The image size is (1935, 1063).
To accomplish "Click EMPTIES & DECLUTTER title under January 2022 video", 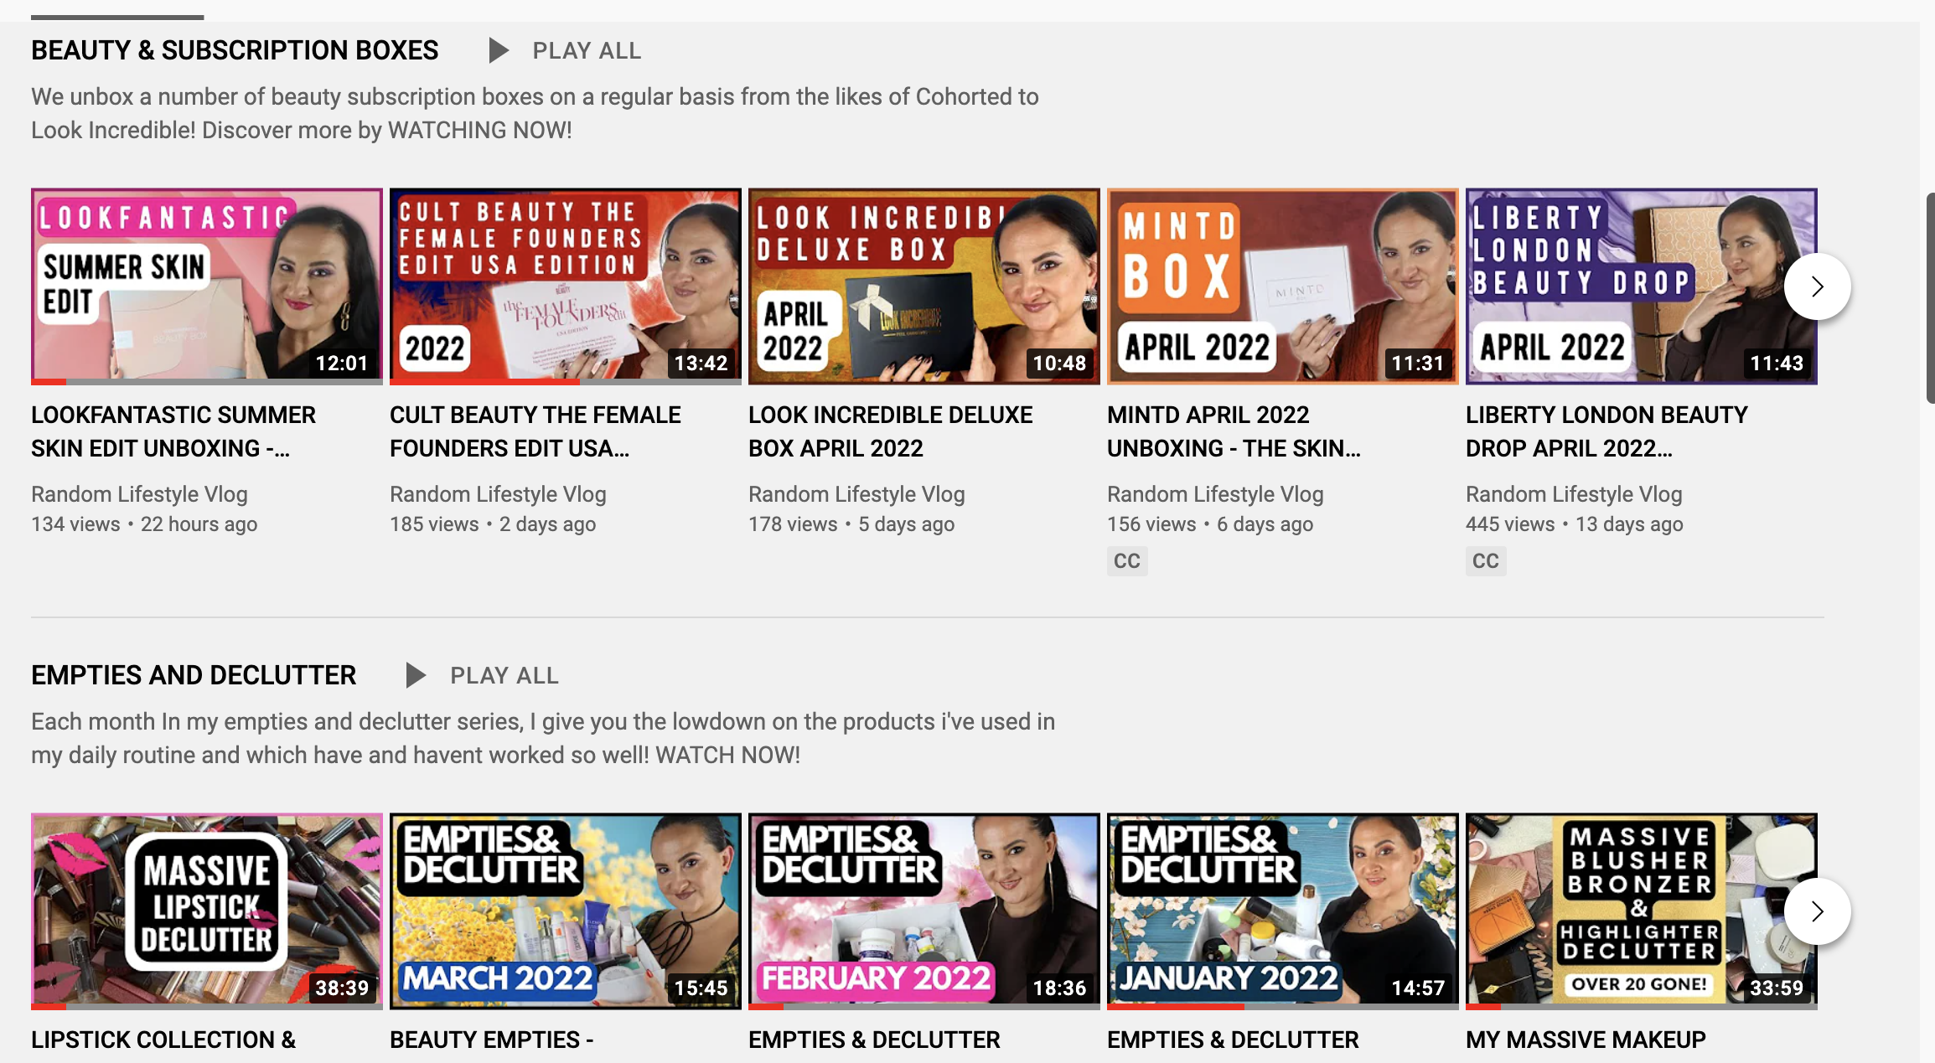I will (x=1233, y=1040).
